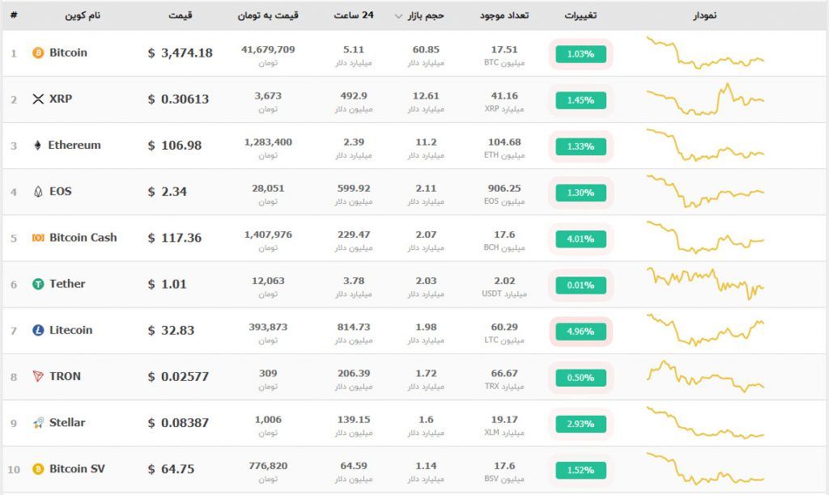The width and height of the screenshot is (829, 495).
Task: Sort by the نام کوین column header
Action: tap(83, 15)
